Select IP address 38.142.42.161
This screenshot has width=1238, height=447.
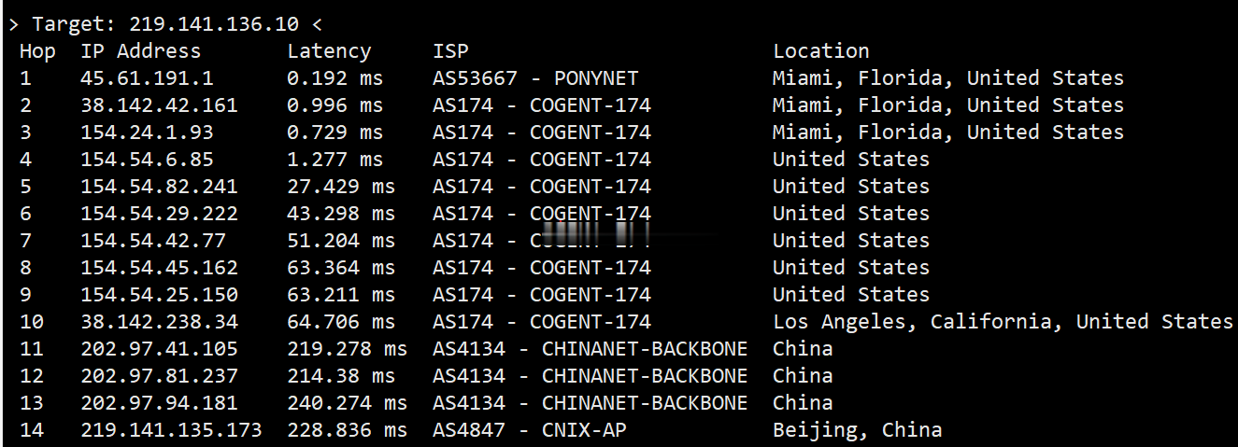point(159,105)
